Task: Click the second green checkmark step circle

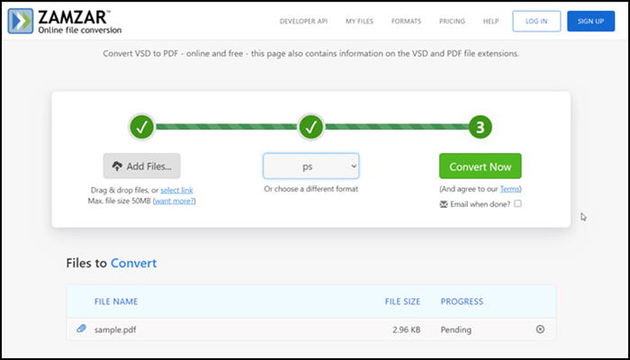Action: 311,128
